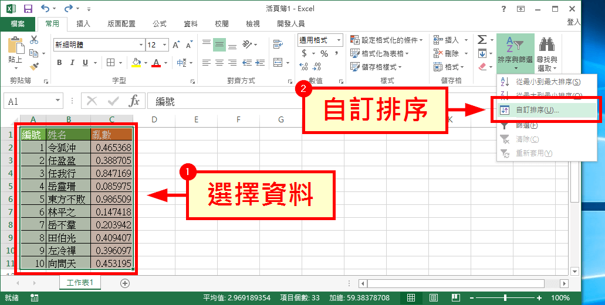Open 設定格式化的條件 dropdown
This screenshot has width=605, height=305.
386,40
